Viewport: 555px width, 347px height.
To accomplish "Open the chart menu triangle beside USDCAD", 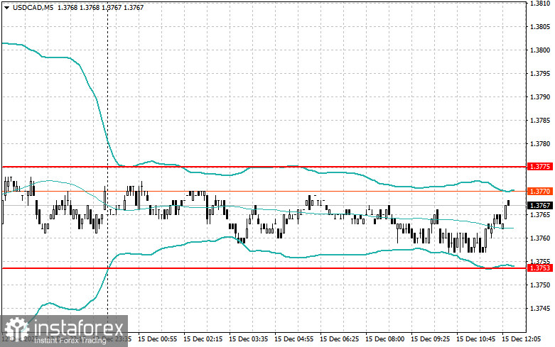I will click(x=6, y=7).
